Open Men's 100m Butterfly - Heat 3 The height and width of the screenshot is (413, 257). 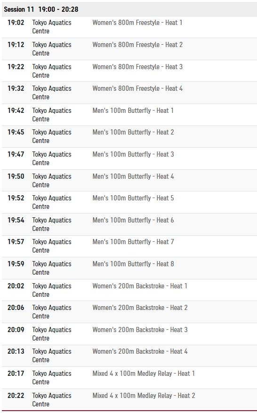pos(133,154)
